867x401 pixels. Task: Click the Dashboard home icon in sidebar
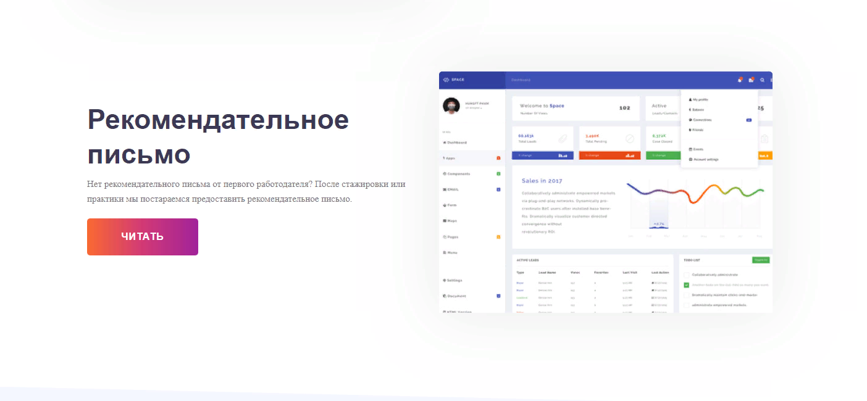click(x=445, y=143)
